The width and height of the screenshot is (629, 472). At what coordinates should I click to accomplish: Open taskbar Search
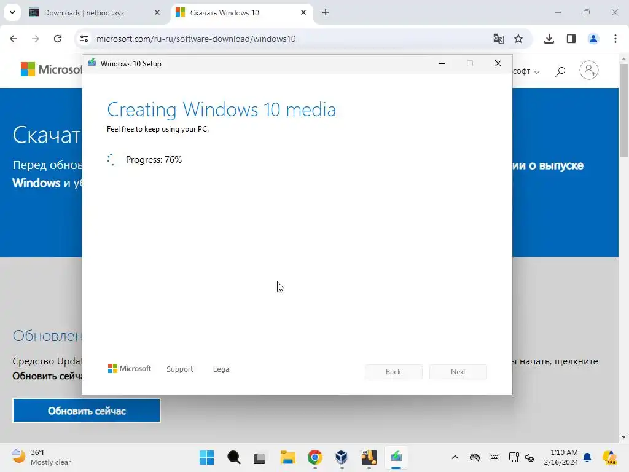pyautogui.click(x=234, y=457)
